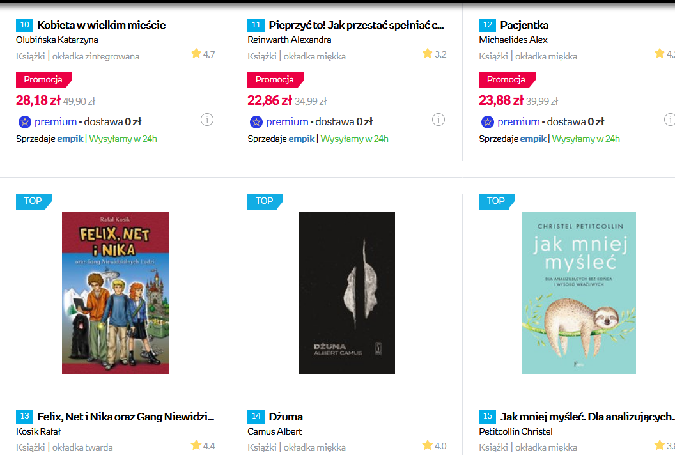The height and width of the screenshot is (455, 675).
Task: Open the title link Kobieta w wielkim mieście
Action: 101,25
